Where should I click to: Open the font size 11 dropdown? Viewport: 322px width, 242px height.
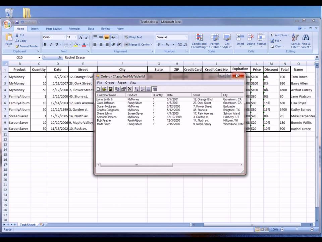(x=75, y=37)
